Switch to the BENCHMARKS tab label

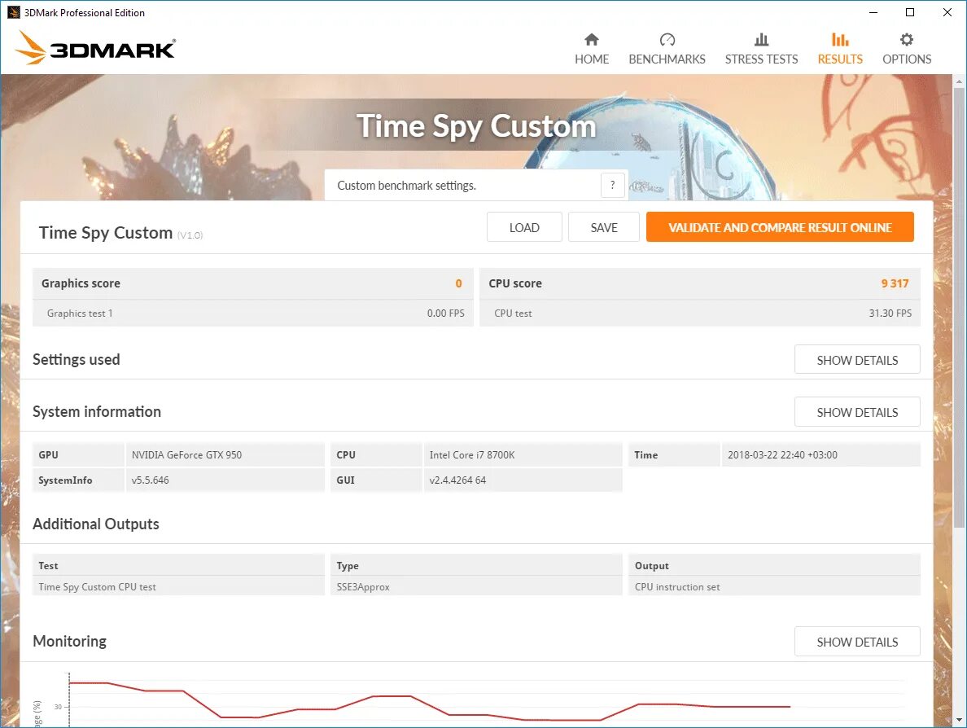667,59
